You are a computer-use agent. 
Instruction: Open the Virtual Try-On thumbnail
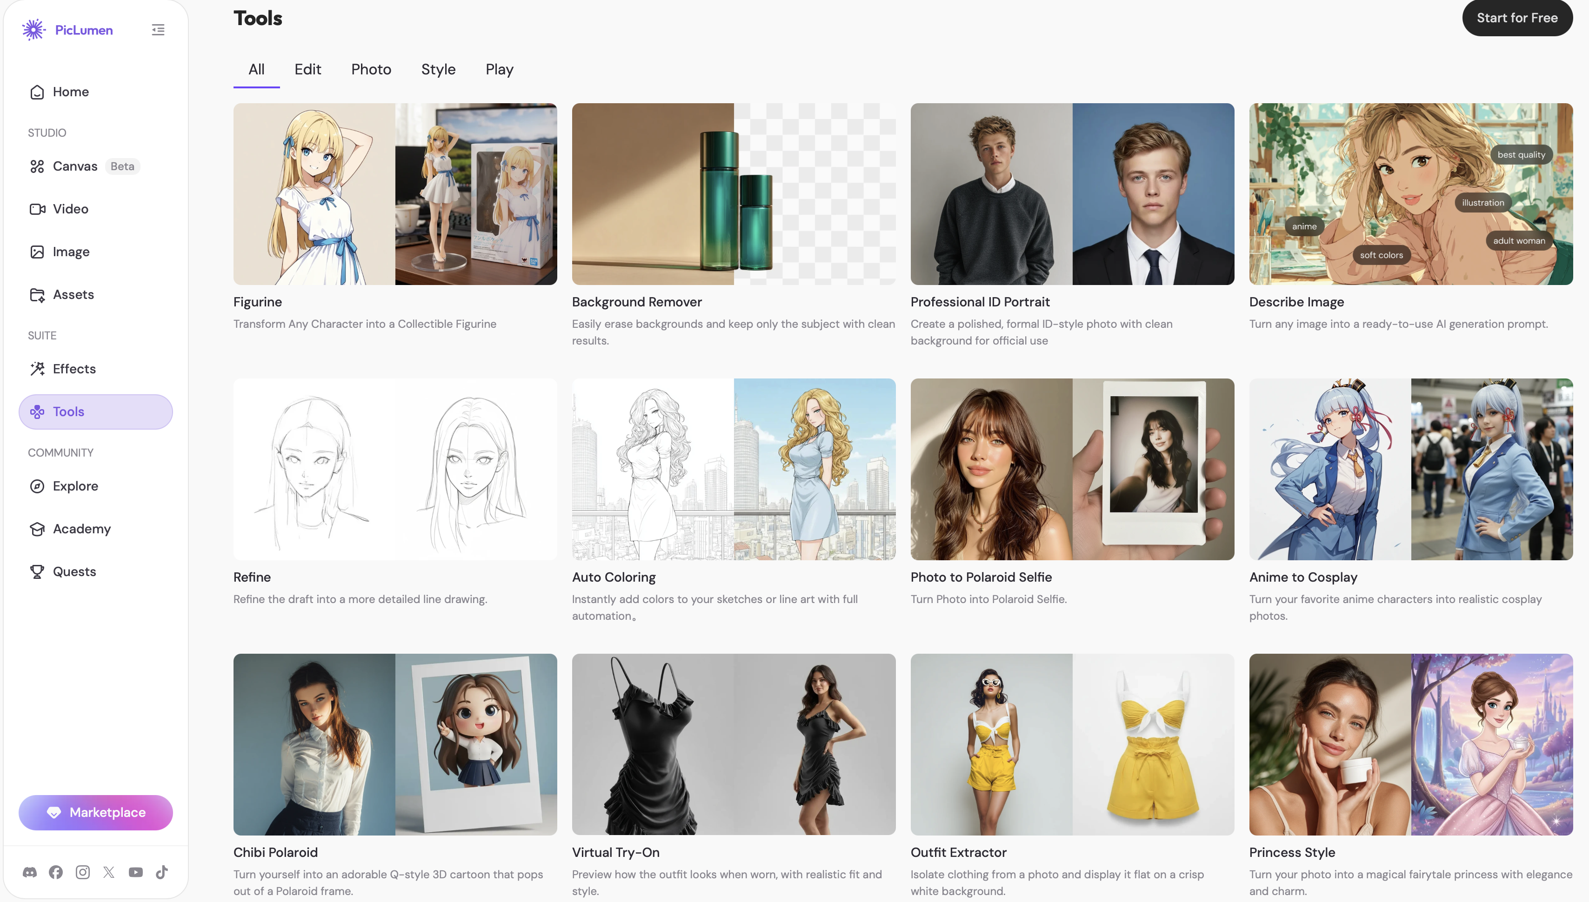point(734,744)
